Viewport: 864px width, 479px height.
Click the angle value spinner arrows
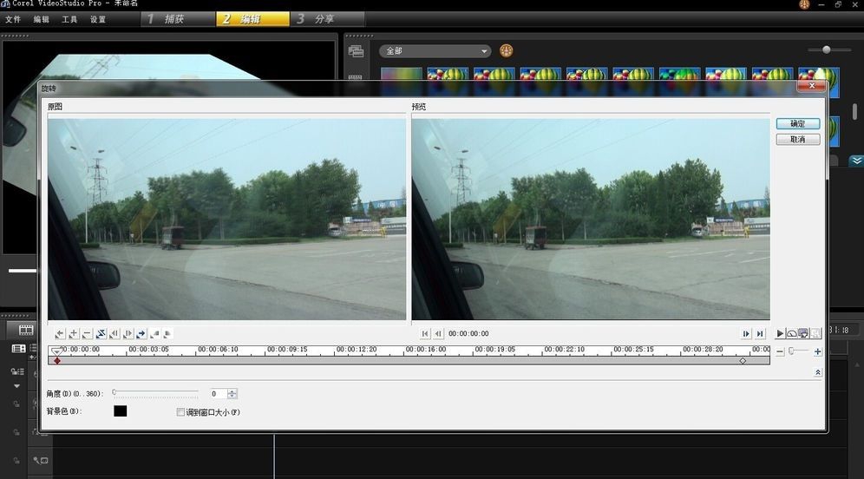click(x=232, y=394)
